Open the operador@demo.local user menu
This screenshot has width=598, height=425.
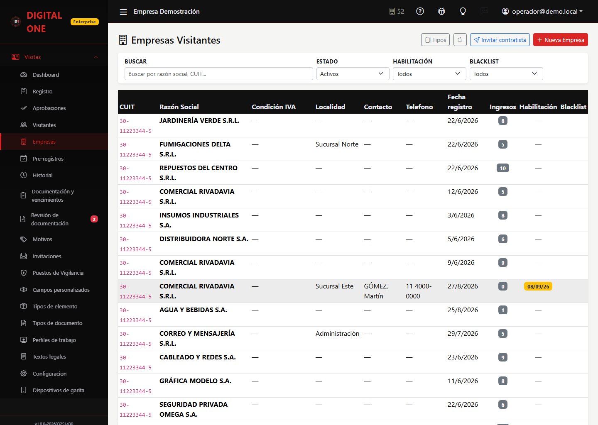tap(542, 12)
